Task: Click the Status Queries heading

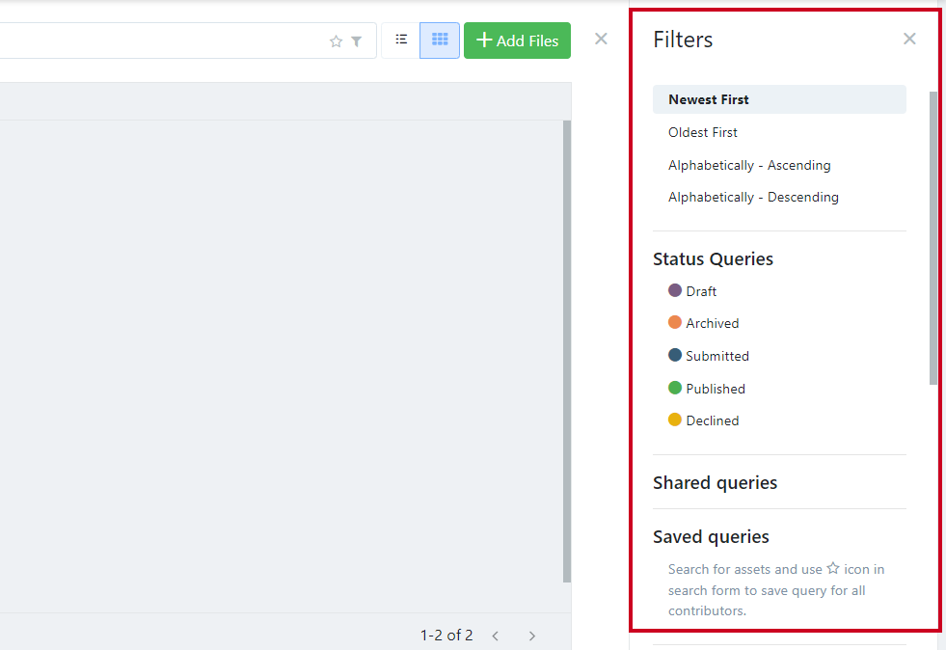Action: point(713,258)
